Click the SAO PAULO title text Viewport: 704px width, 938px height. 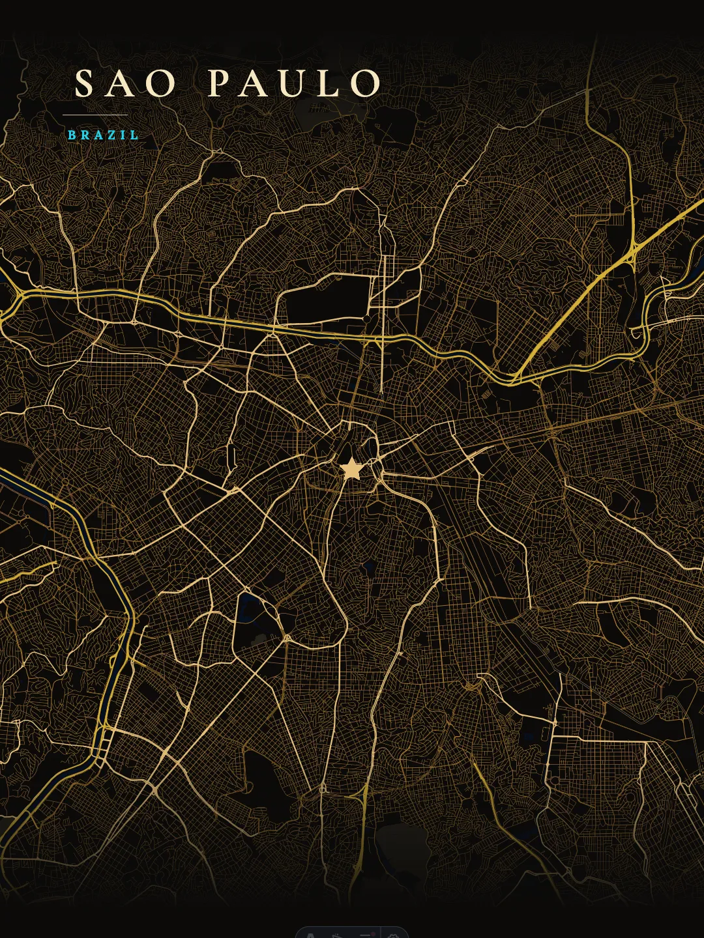pyautogui.click(x=228, y=83)
